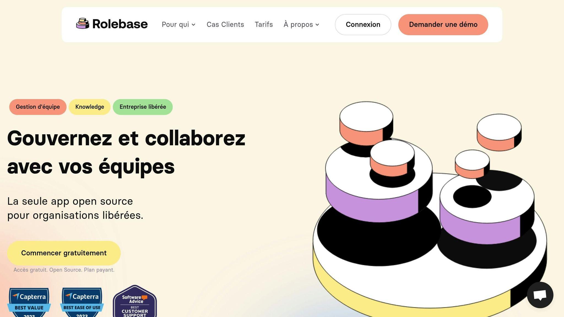Click Demander une démo button
The image size is (564, 317).
click(x=443, y=24)
